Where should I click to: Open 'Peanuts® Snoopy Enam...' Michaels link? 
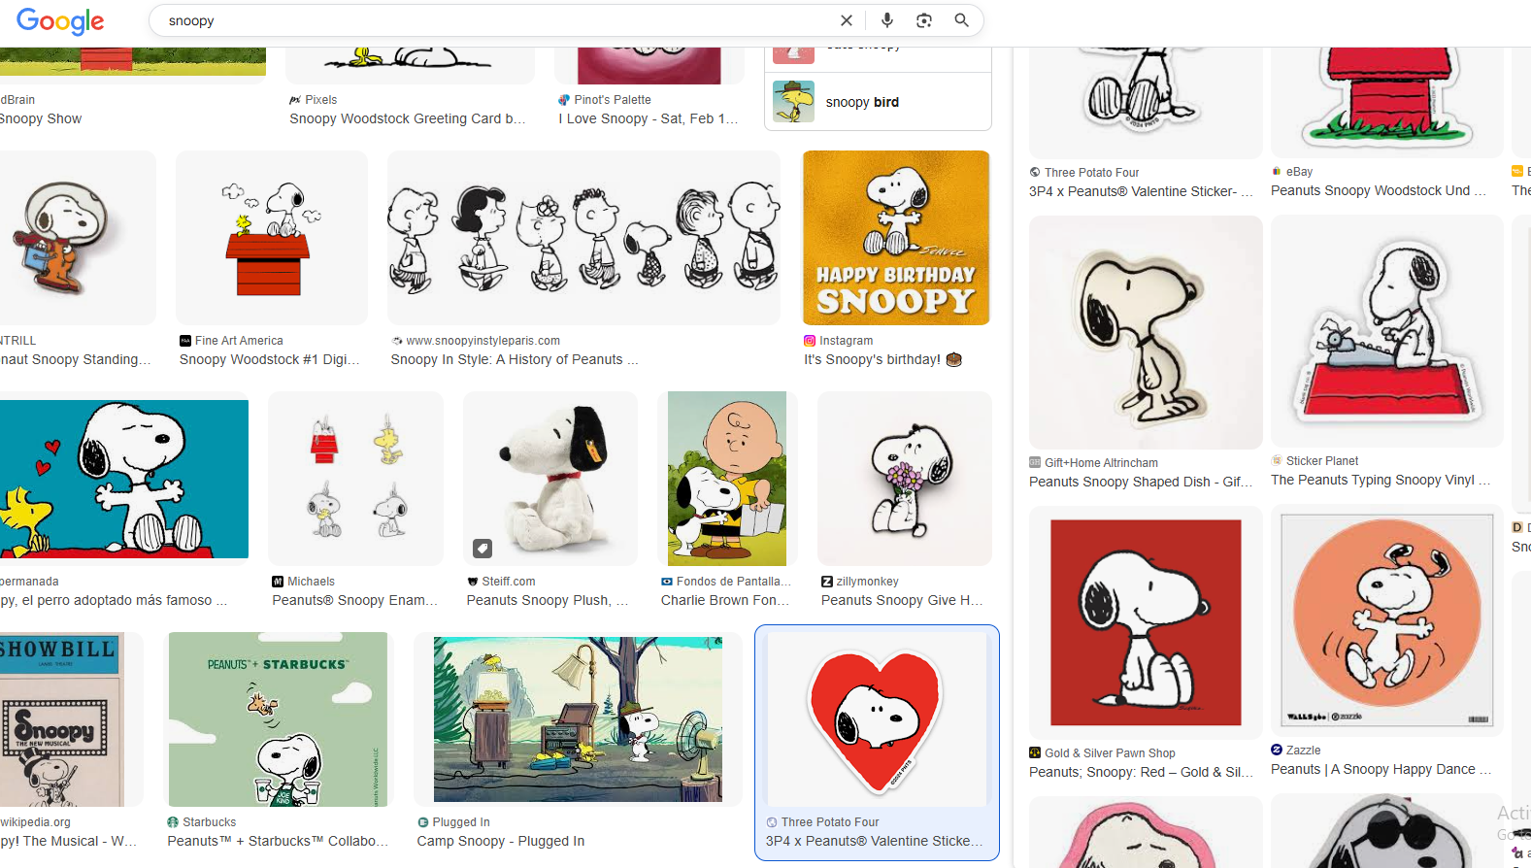click(x=355, y=601)
